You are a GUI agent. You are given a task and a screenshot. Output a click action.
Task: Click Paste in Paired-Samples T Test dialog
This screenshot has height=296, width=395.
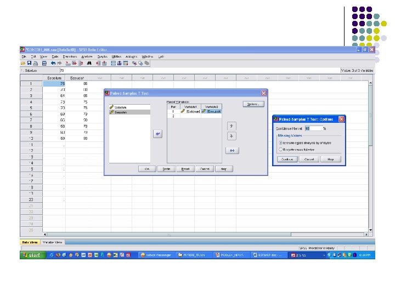coord(166,169)
